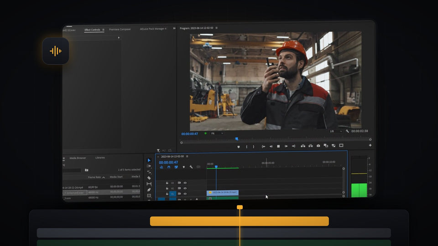Toggle lock on middle V2 track

point(167,189)
